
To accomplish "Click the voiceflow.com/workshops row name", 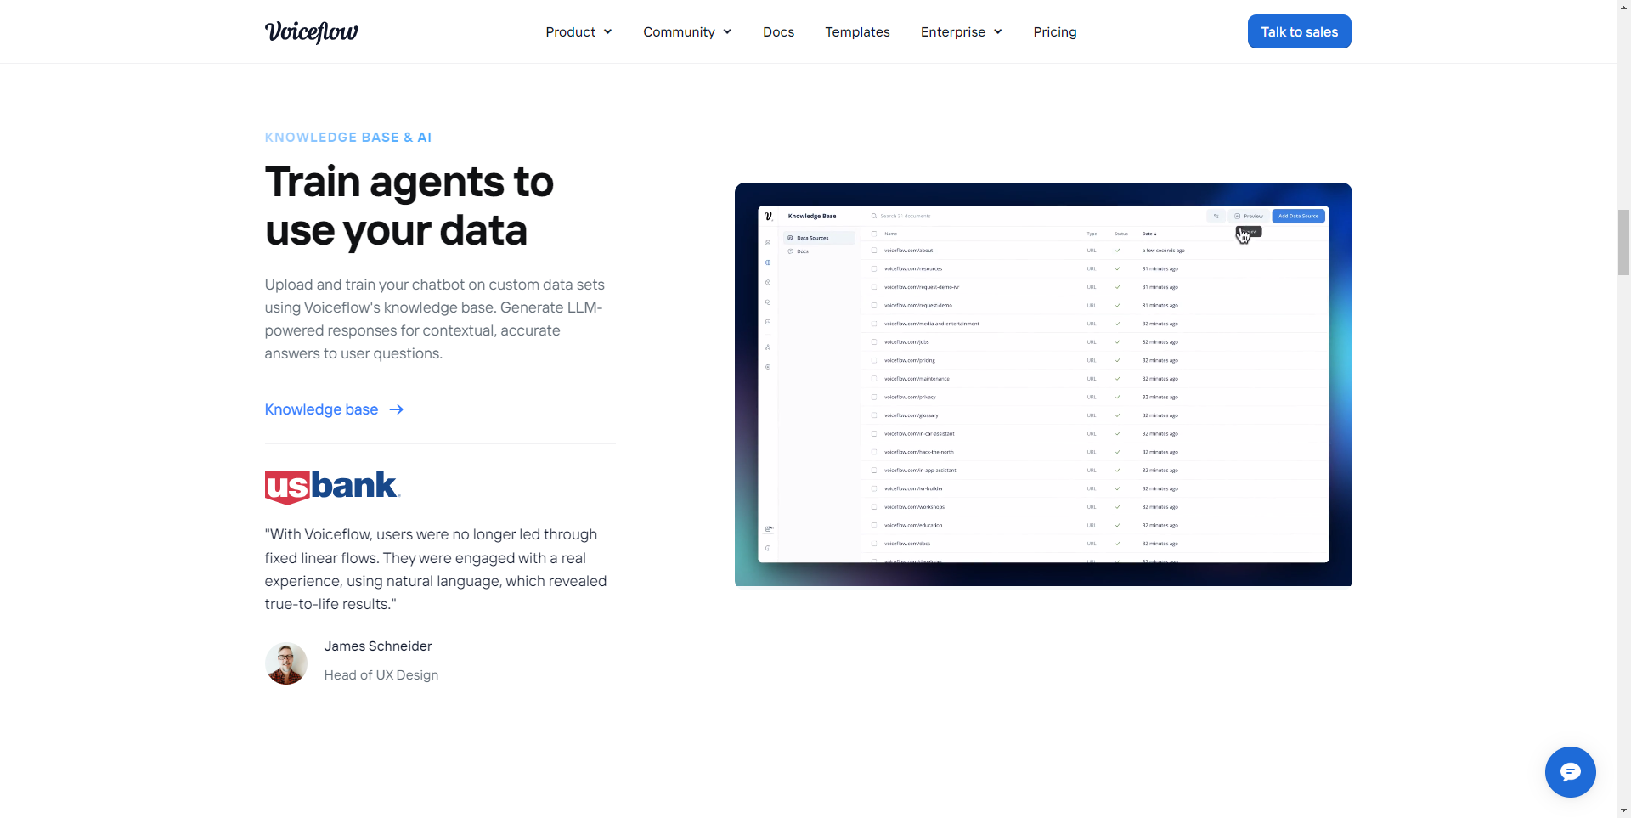I will click(914, 507).
